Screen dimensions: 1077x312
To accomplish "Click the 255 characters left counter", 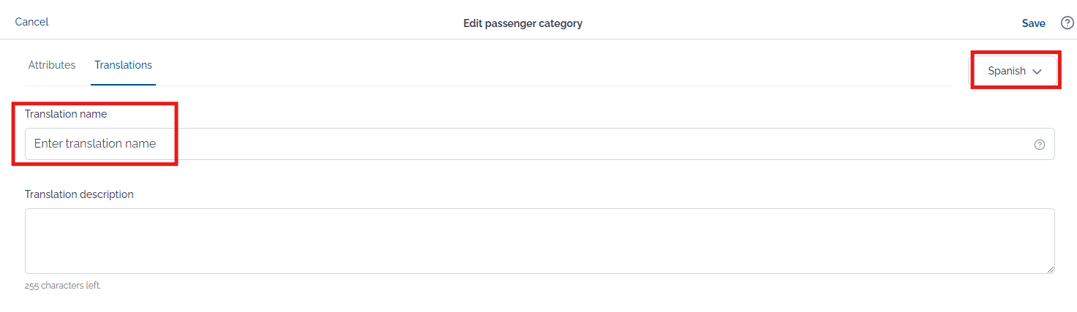I will click(63, 286).
